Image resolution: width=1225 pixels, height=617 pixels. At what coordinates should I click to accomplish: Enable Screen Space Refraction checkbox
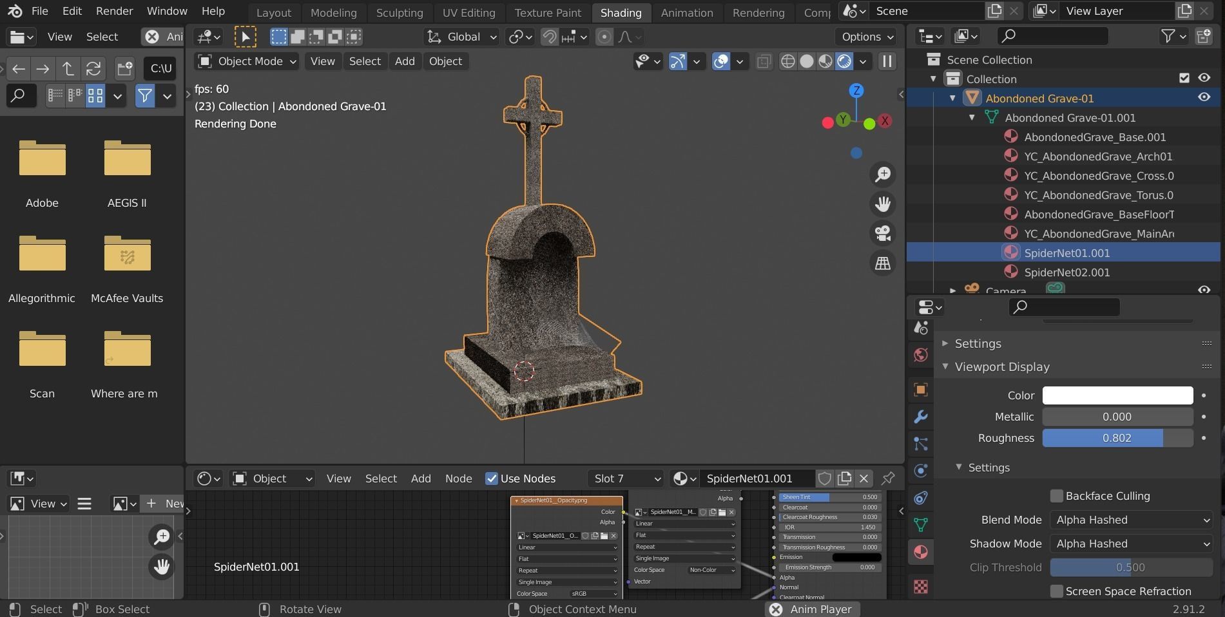point(1056,591)
